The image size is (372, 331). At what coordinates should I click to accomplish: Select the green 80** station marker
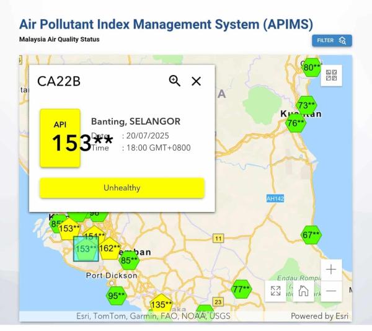[x=312, y=67]
